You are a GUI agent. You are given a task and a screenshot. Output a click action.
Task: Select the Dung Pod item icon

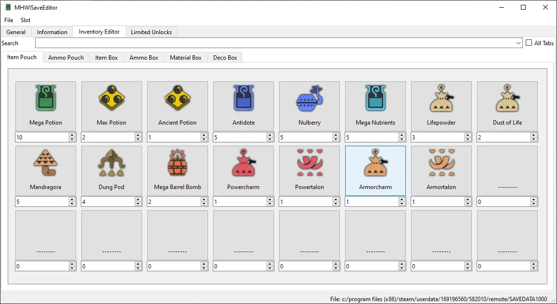click(x=112, y=163)
